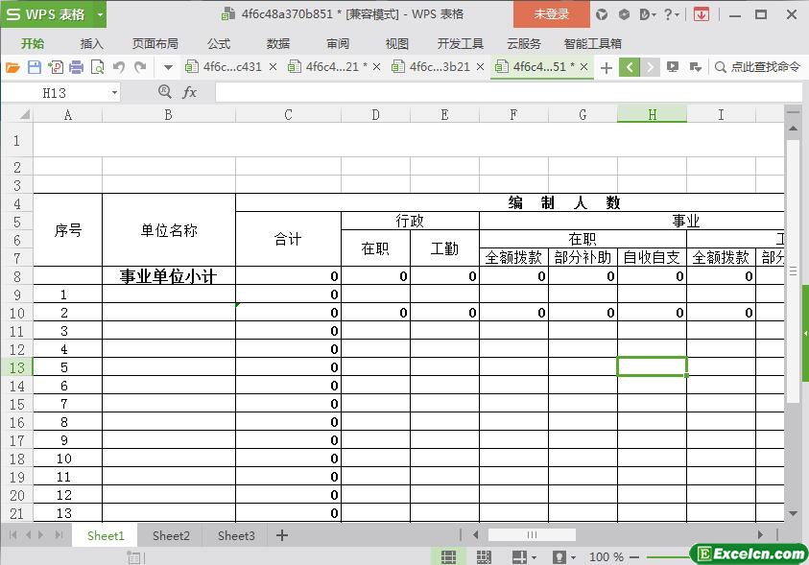Image resolution: width=809 pixels, height=565 pixels.
Task: Expand the quick access toolbar dropdown arrow
Action: point(168,67)
